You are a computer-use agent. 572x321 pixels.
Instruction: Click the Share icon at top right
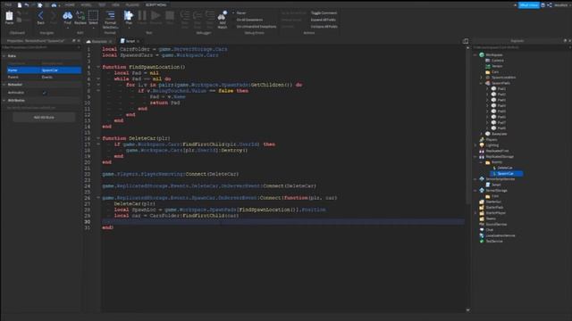click(x=550, y=4)
